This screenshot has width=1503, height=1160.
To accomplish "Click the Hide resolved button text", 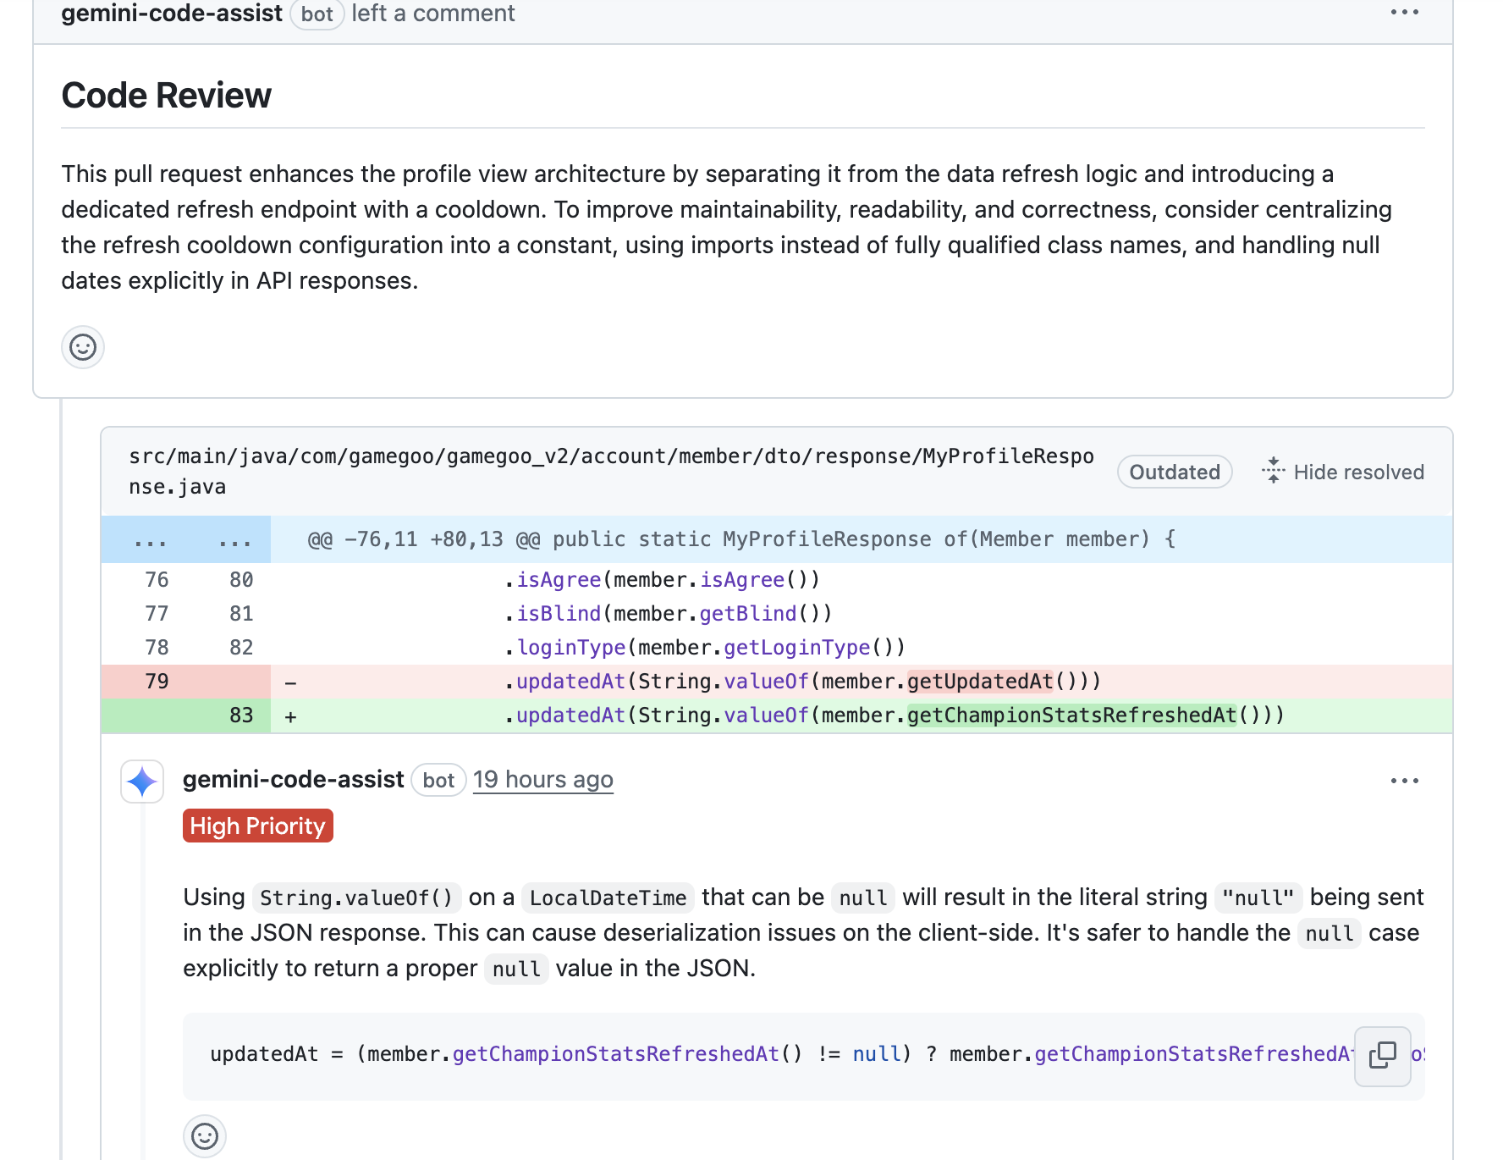I will pos(1359,472).
